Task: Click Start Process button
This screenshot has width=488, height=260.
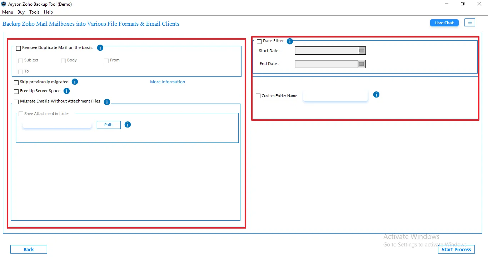Action: [x=456, y=249]
